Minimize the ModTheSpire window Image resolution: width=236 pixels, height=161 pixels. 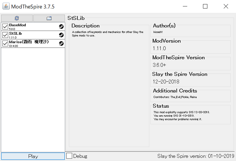point(185,6)
